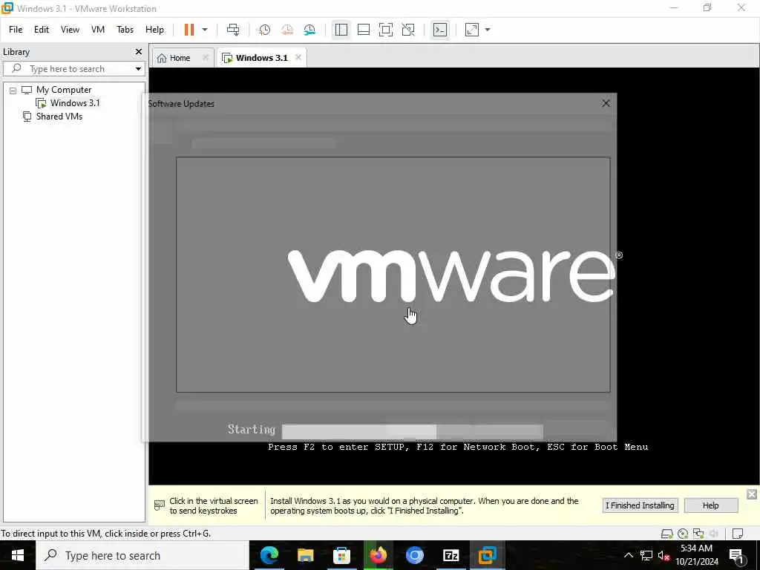Click the sound card status icon
This screenshot has width=760, height=570.
click(714, 534)
